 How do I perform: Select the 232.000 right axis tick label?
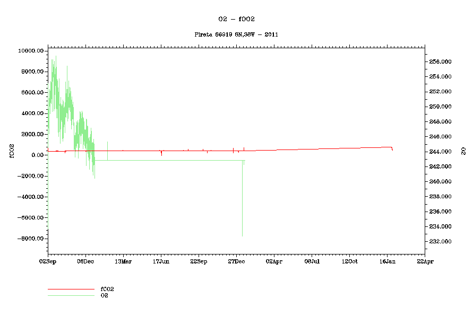[440, 242]
